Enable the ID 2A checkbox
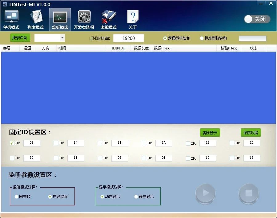The height and width of the screenshot is (218, 277). click(143, 143)
